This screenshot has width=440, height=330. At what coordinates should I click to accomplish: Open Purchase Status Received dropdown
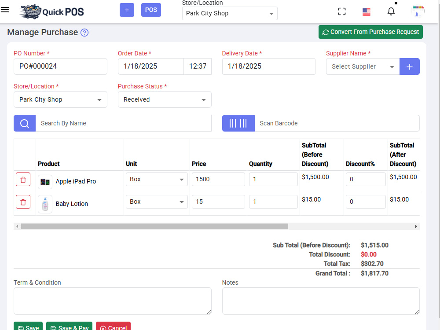tap(165, 99)
